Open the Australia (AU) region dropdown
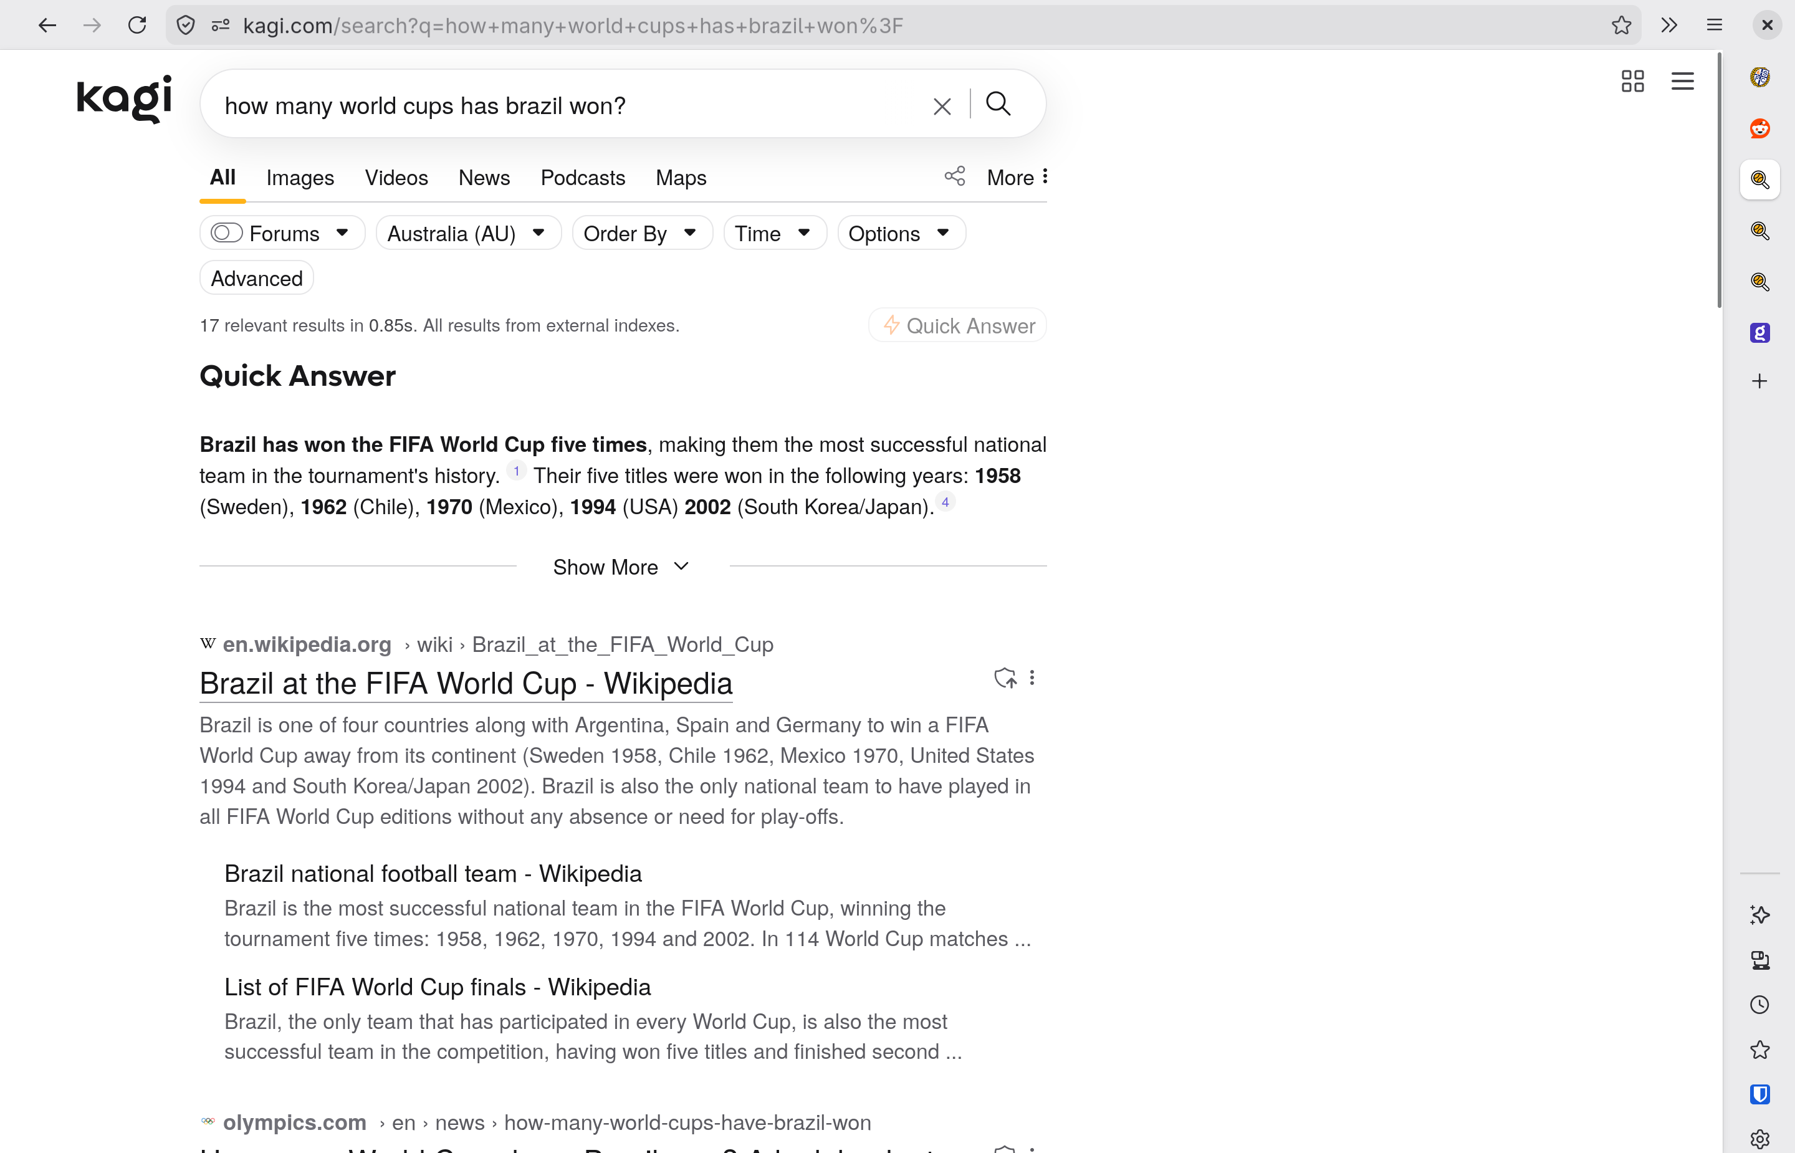The width and height of the screenshot is (1795, 1153). (x=468, y=233)
